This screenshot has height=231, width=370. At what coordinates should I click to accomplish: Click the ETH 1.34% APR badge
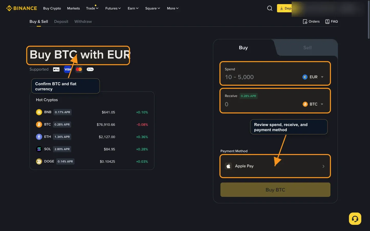(62, 137)
